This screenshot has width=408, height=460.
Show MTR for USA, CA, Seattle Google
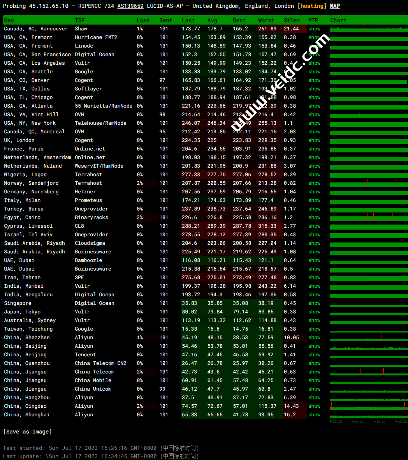pos(314,72)
